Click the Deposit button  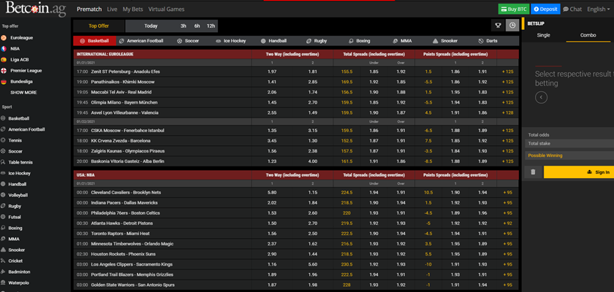point(545,9)
